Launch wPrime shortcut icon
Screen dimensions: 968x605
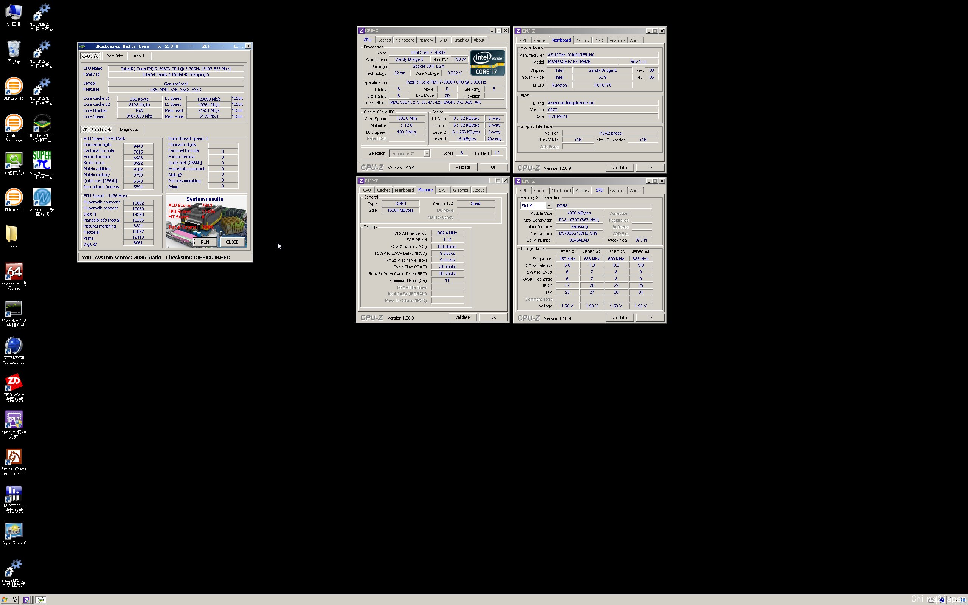42,202
